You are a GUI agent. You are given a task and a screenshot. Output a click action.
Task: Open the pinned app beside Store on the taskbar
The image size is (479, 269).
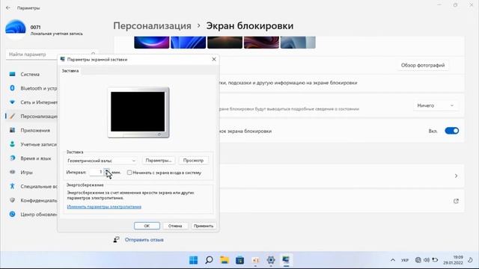pos(255,260)
